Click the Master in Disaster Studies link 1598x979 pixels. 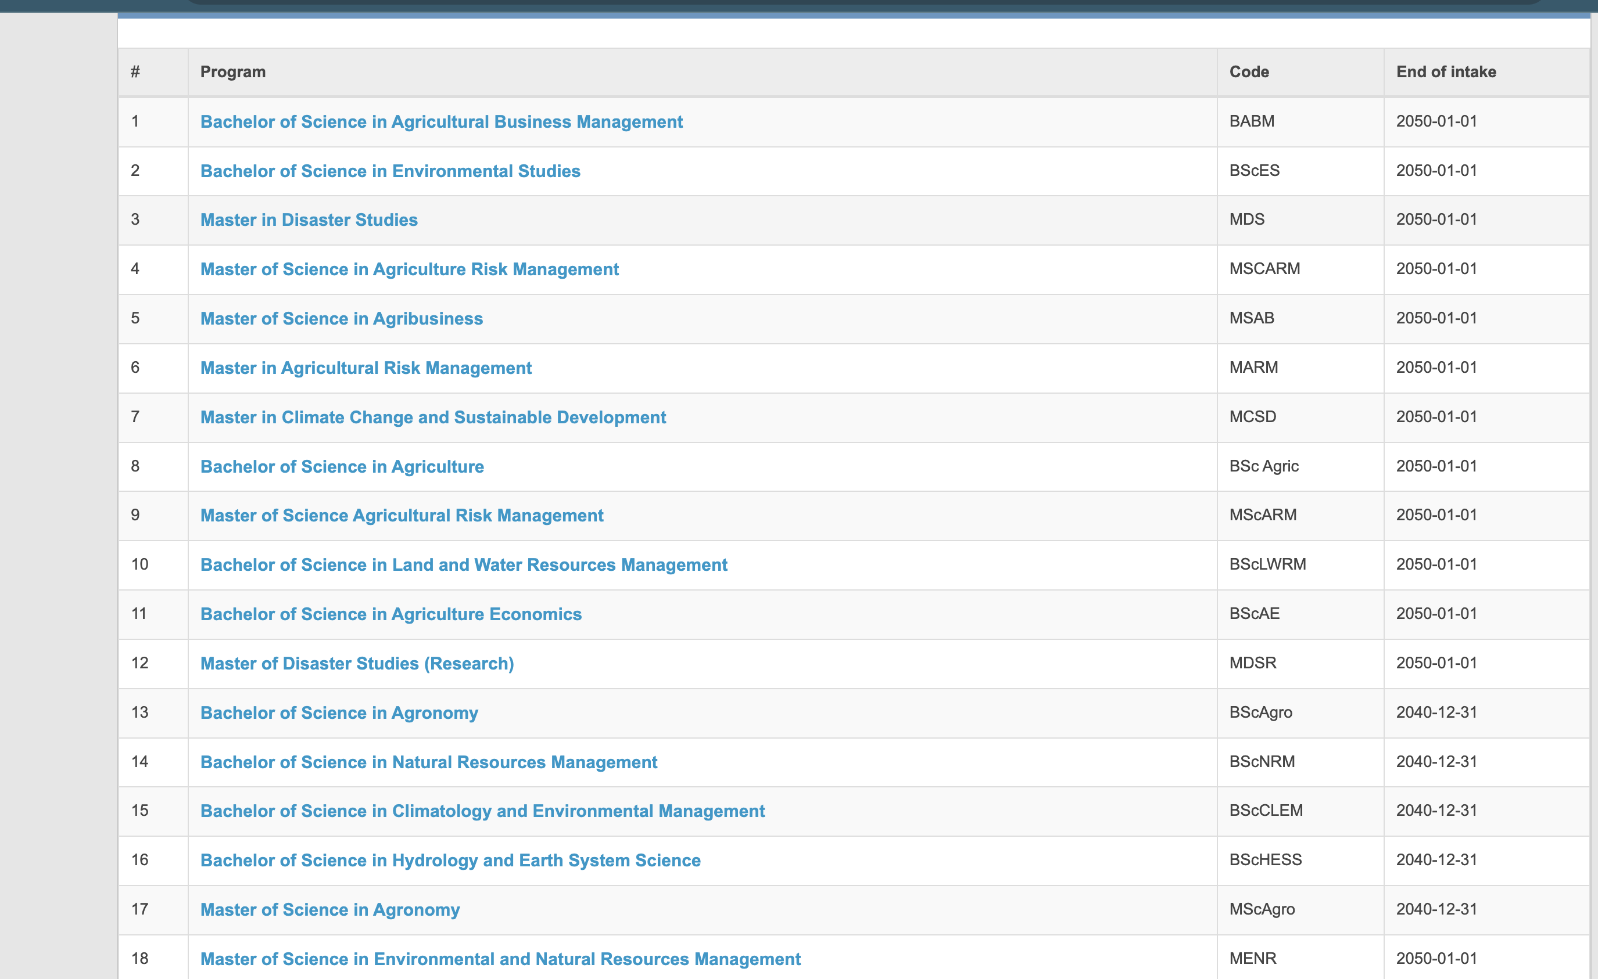pyautogui.click(x=309, y=219)
